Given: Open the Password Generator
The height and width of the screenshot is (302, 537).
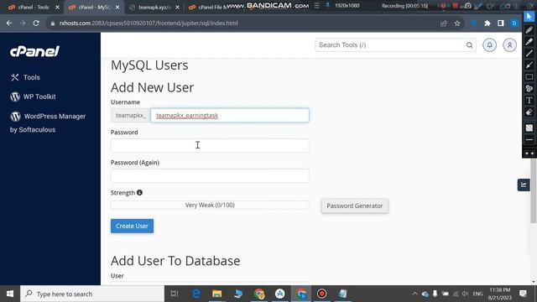Looking at the screenshot, I should pyautogui.click(x=354, y=206).
